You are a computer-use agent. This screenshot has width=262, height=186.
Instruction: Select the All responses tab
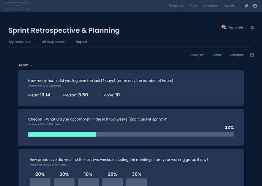point(53,42)
